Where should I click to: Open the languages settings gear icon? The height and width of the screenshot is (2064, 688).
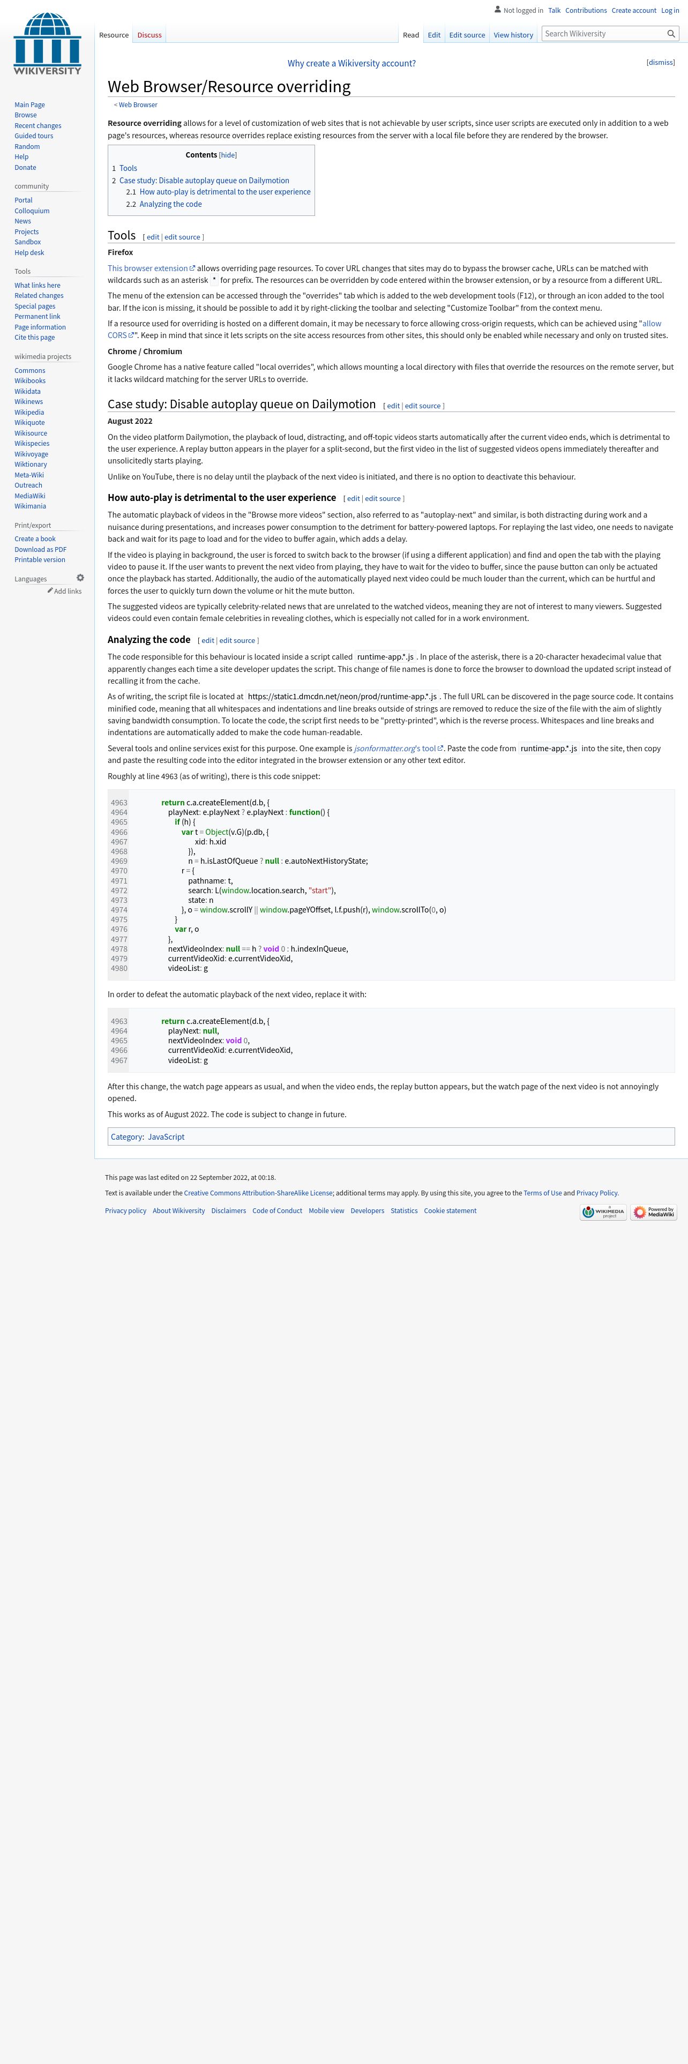80,578
